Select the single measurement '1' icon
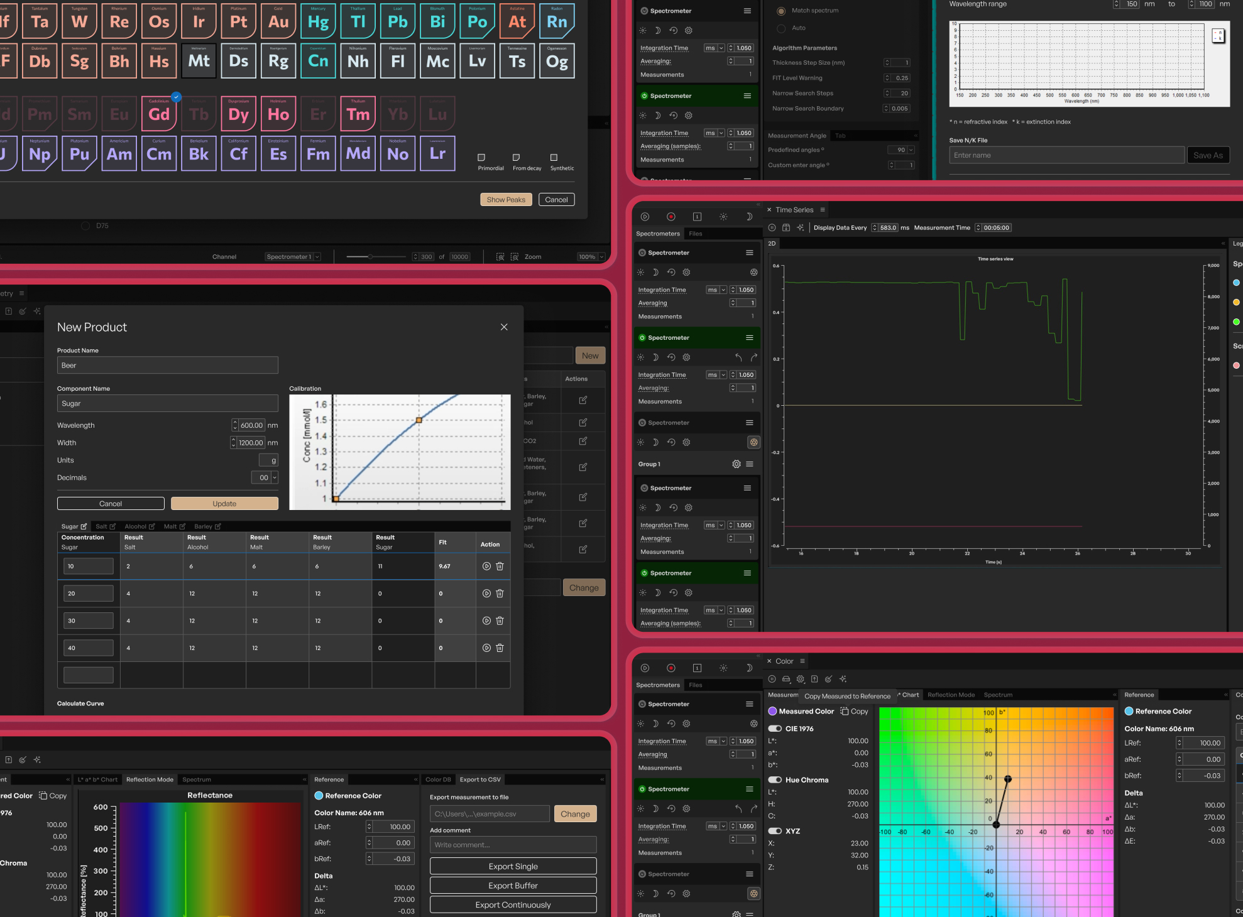 coord(697,217)
